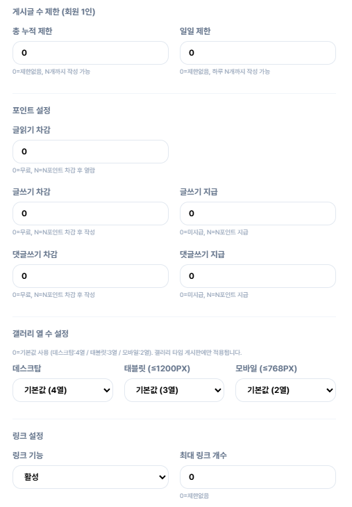
Task: Click the chevron arrow on 기본값 (2열)
Action: 329,390
